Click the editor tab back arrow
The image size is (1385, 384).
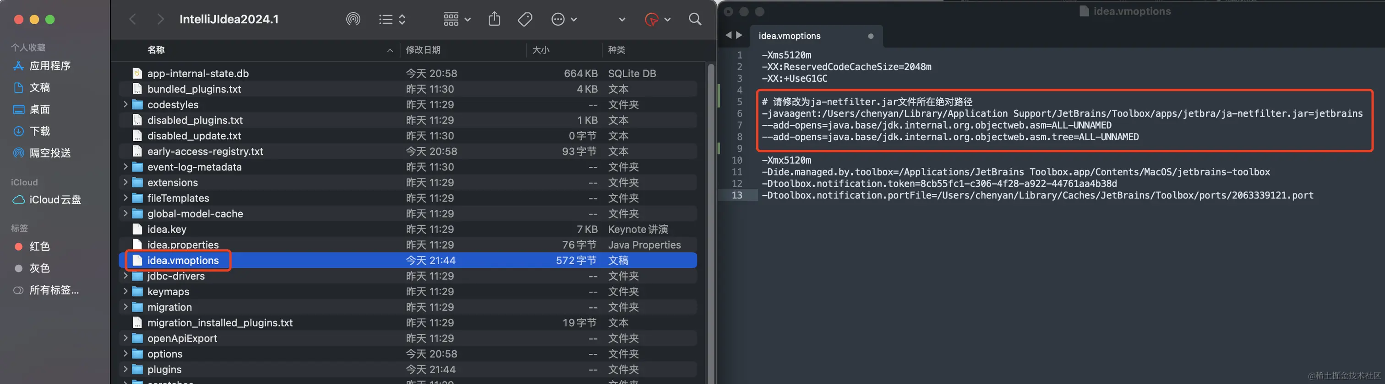728,35
